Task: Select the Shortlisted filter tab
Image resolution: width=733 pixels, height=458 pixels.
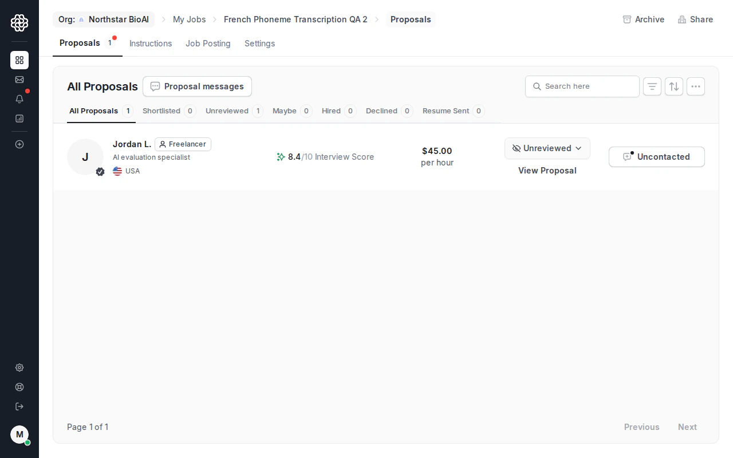Action: click(x=169, y=111)
